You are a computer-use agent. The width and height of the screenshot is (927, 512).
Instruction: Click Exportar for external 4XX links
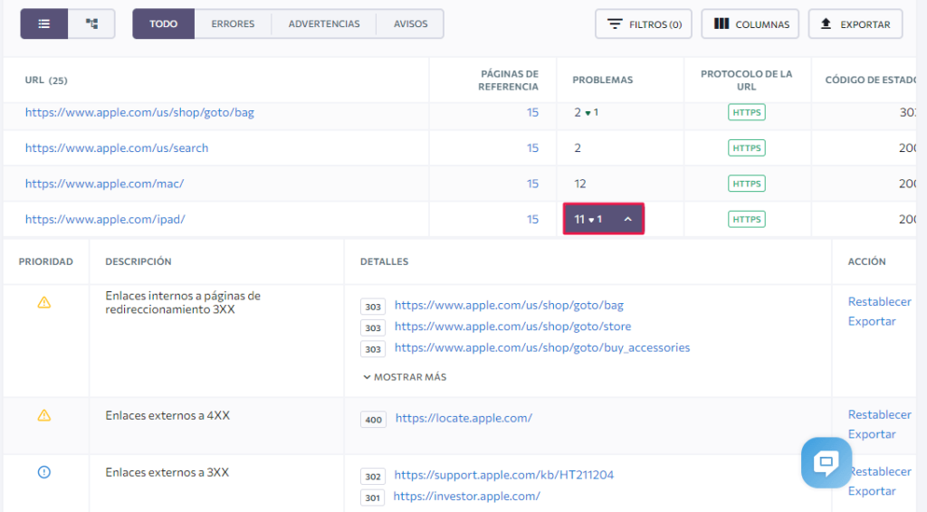872,434
